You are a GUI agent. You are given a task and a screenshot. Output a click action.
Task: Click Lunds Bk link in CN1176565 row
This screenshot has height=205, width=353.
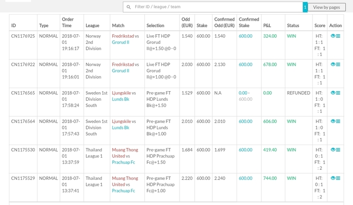click(121, 99)
